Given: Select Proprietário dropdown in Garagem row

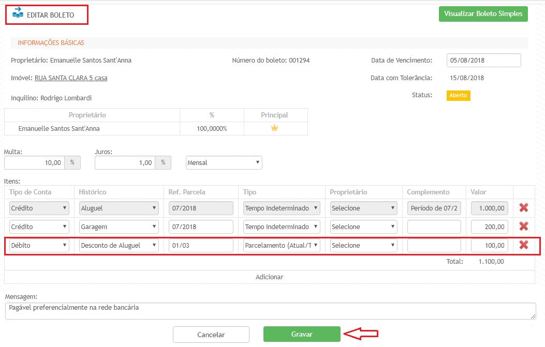Looking at the screenshot, I should pos(363,227).
